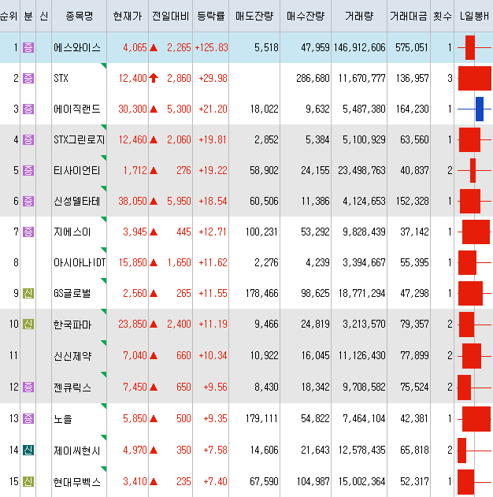Screen dimensions: 493x497
Task: Click the blue candle chart for 에이직랜드
Action: 474,109
